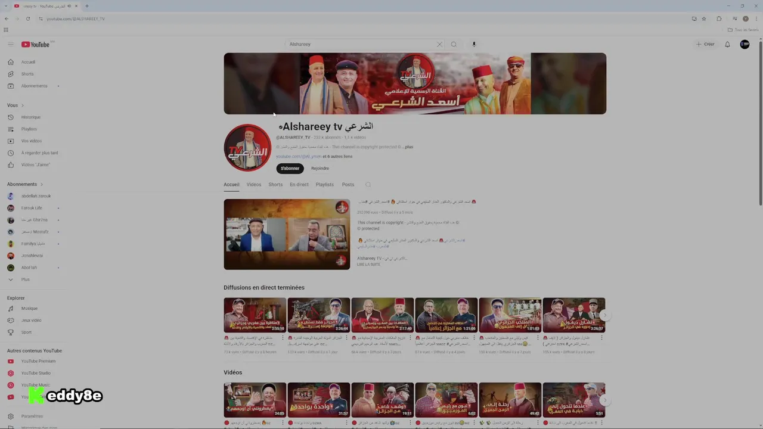Expand channel description with ...plus
The width and height of the screenshot is (763, 429).
tap(408, 147)
